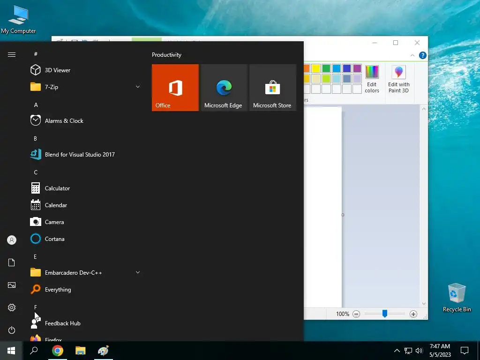Switch to Paint from the taskbar

pos(104,351)
